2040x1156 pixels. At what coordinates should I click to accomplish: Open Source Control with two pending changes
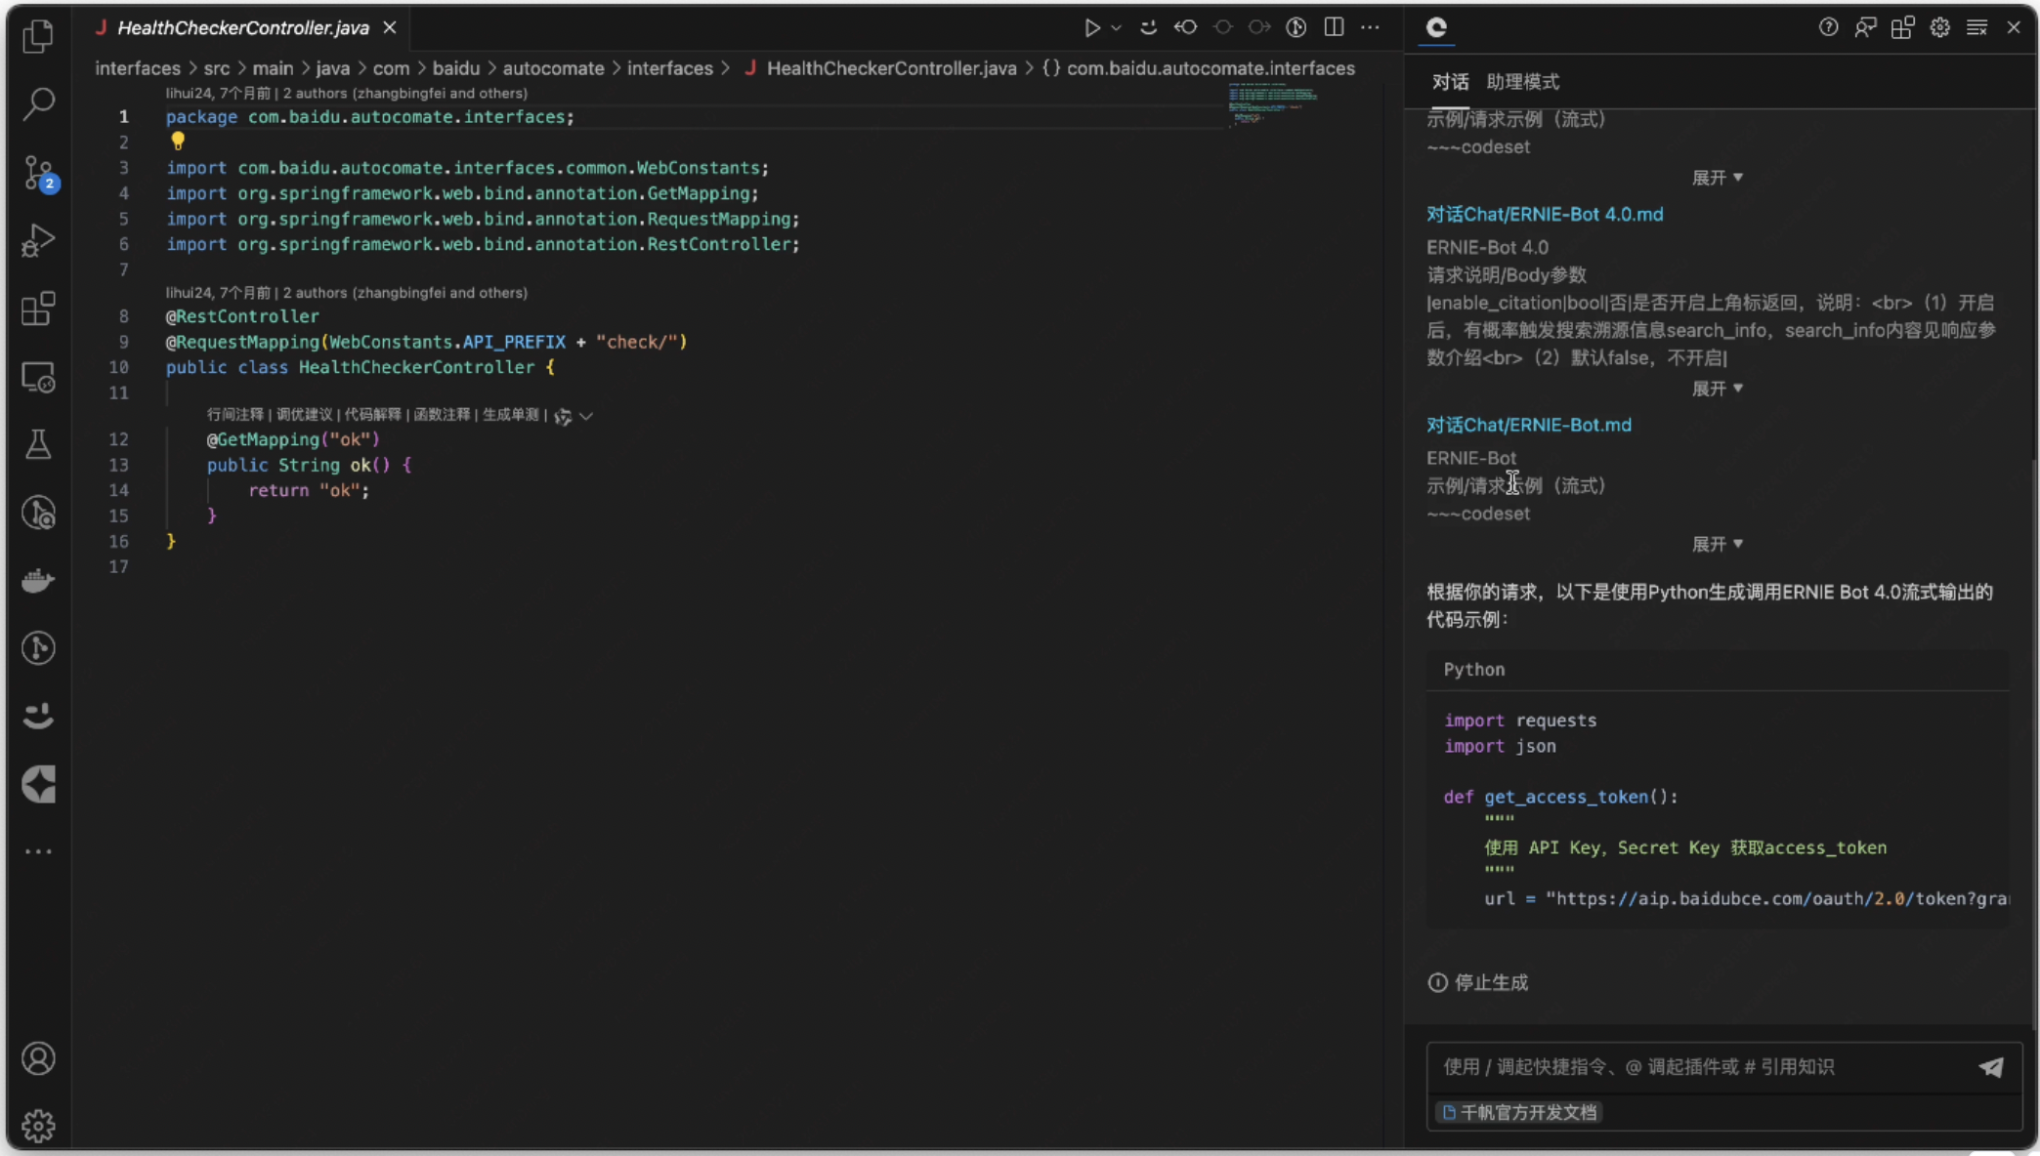pyautogui.click(x=39, y=173)
